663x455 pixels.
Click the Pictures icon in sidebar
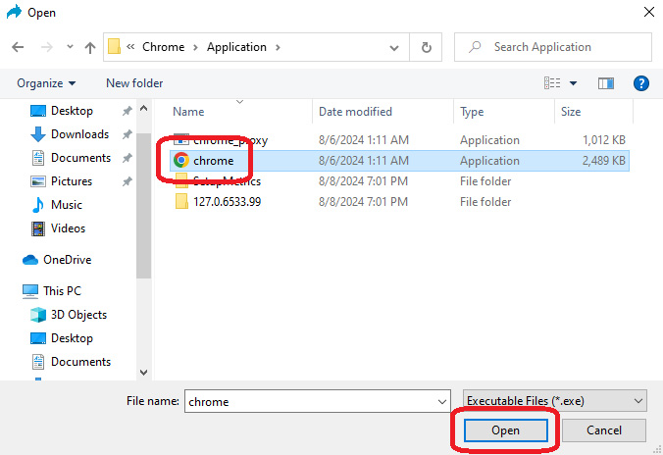(x=38, y=181)
